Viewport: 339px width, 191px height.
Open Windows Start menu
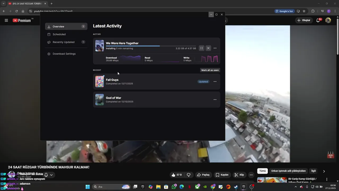[x=88, y=187]
